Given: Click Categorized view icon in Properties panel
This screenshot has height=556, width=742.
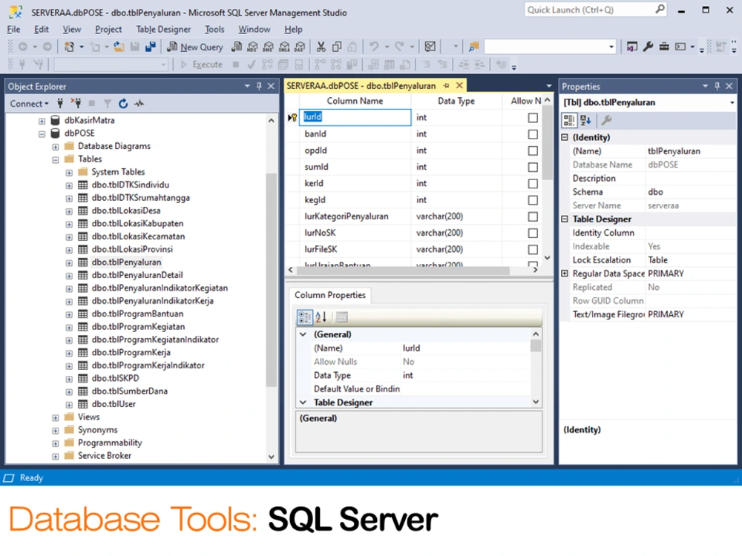Looking at the screenshot, I should point(569,121).
